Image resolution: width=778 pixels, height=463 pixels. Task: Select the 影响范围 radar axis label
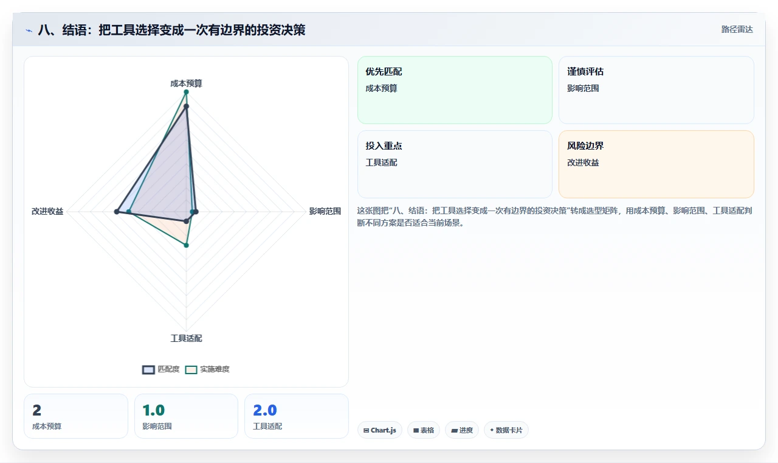click(x=325, y=212)
